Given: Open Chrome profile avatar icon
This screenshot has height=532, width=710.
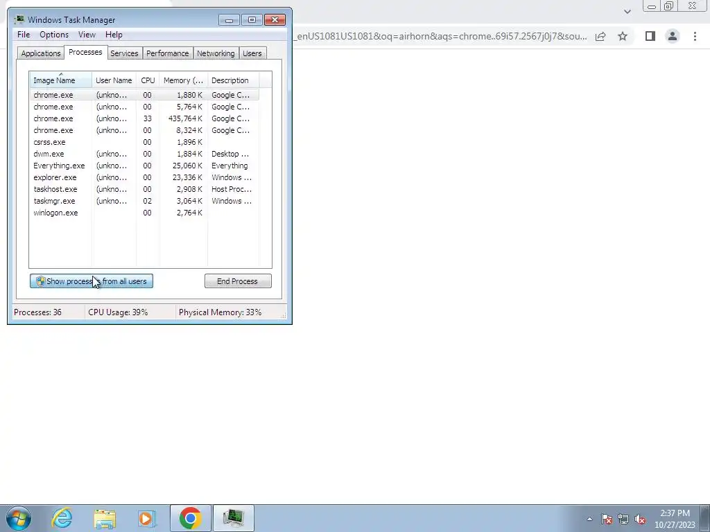Looking at the screenshot, I should point(673,36).
